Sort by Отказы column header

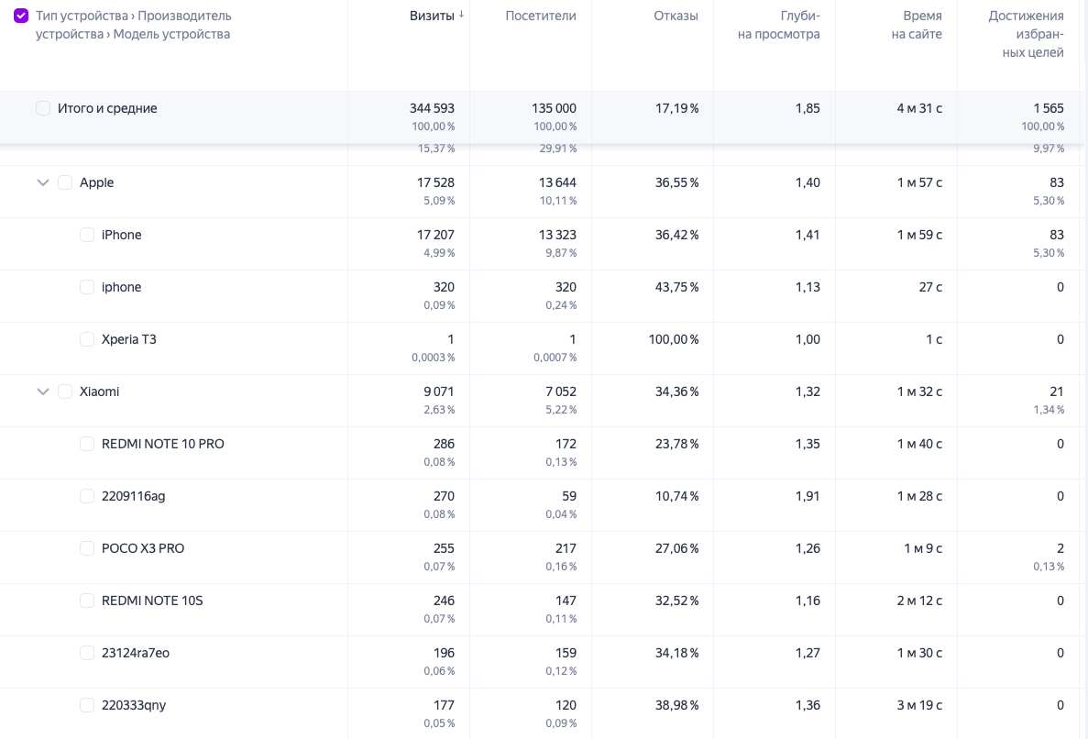tap(676, 16)
